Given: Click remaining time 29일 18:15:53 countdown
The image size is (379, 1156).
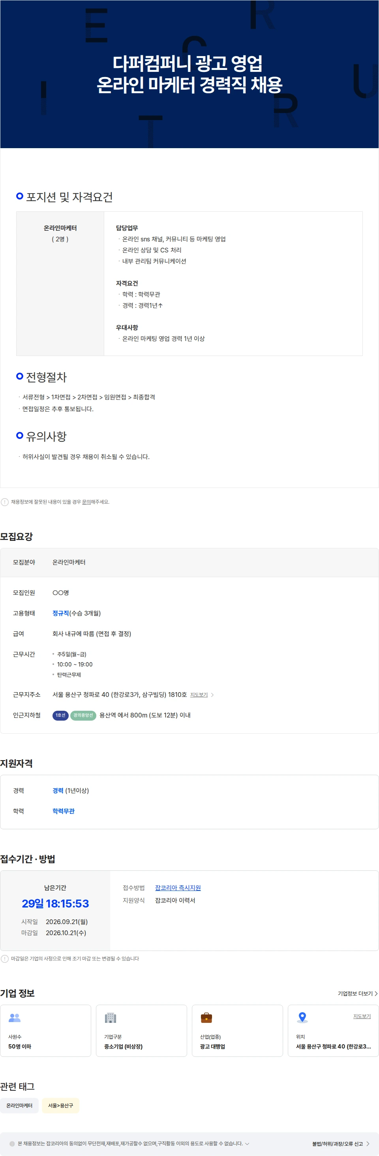Looking at the screenshot, I should pyautogui.click(x=55, y=904).
